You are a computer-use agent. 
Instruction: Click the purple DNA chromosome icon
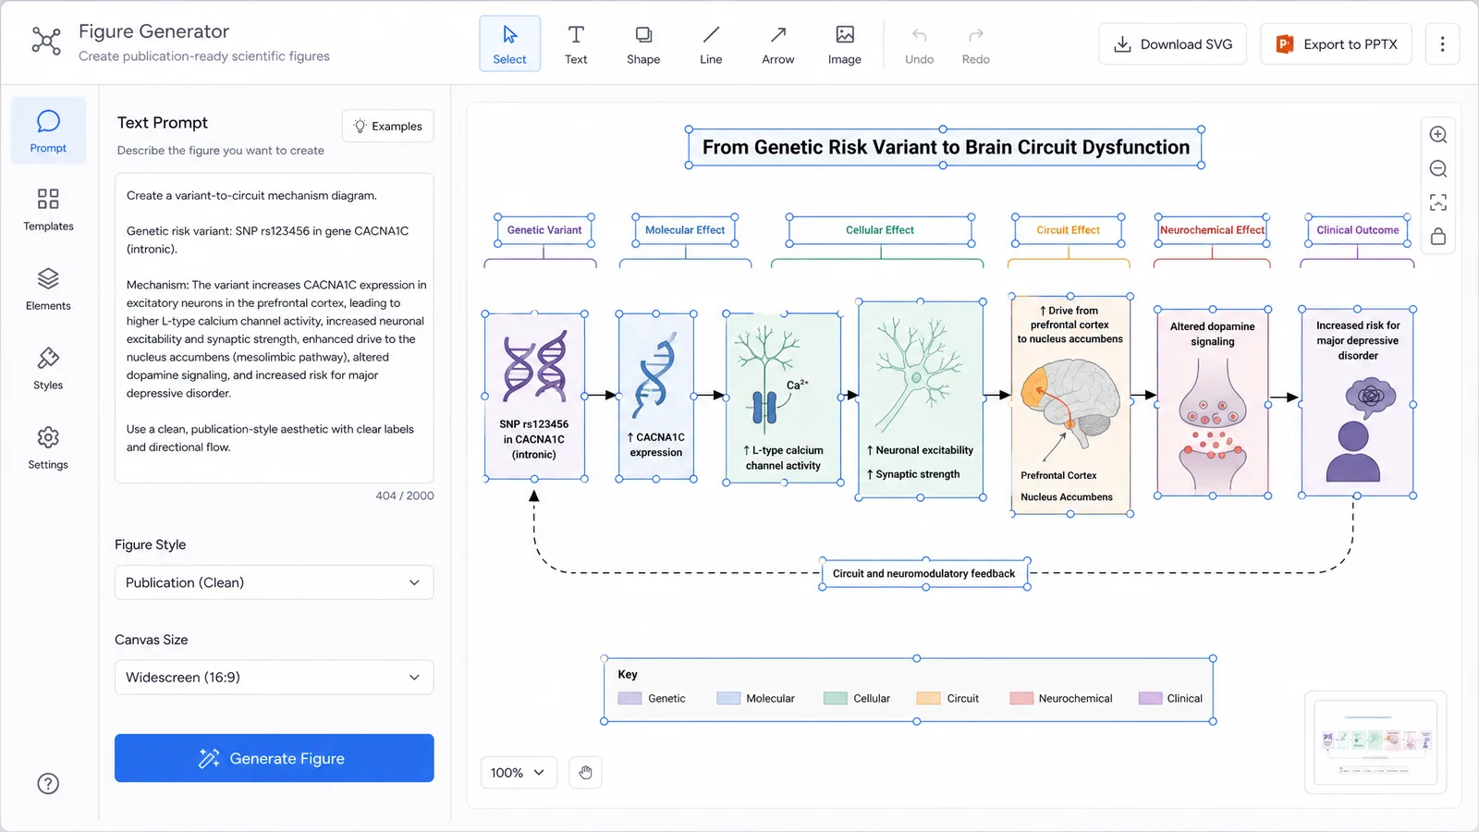click(534, 367)
